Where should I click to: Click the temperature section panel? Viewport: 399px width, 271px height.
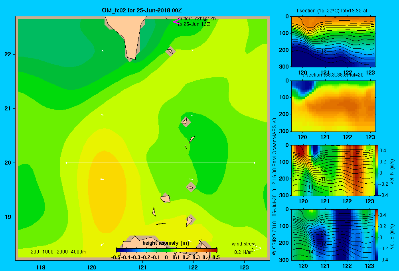pyautogui.click(x=333, y=42)
